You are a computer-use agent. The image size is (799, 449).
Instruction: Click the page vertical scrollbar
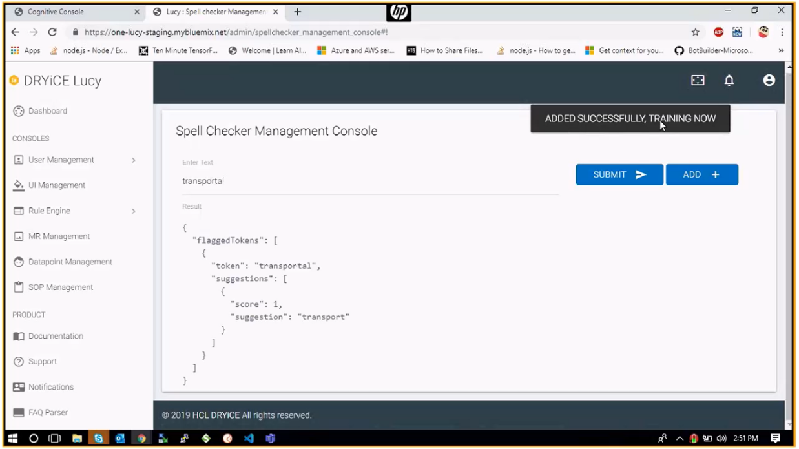pyautogui.click(x=789, y=245)
